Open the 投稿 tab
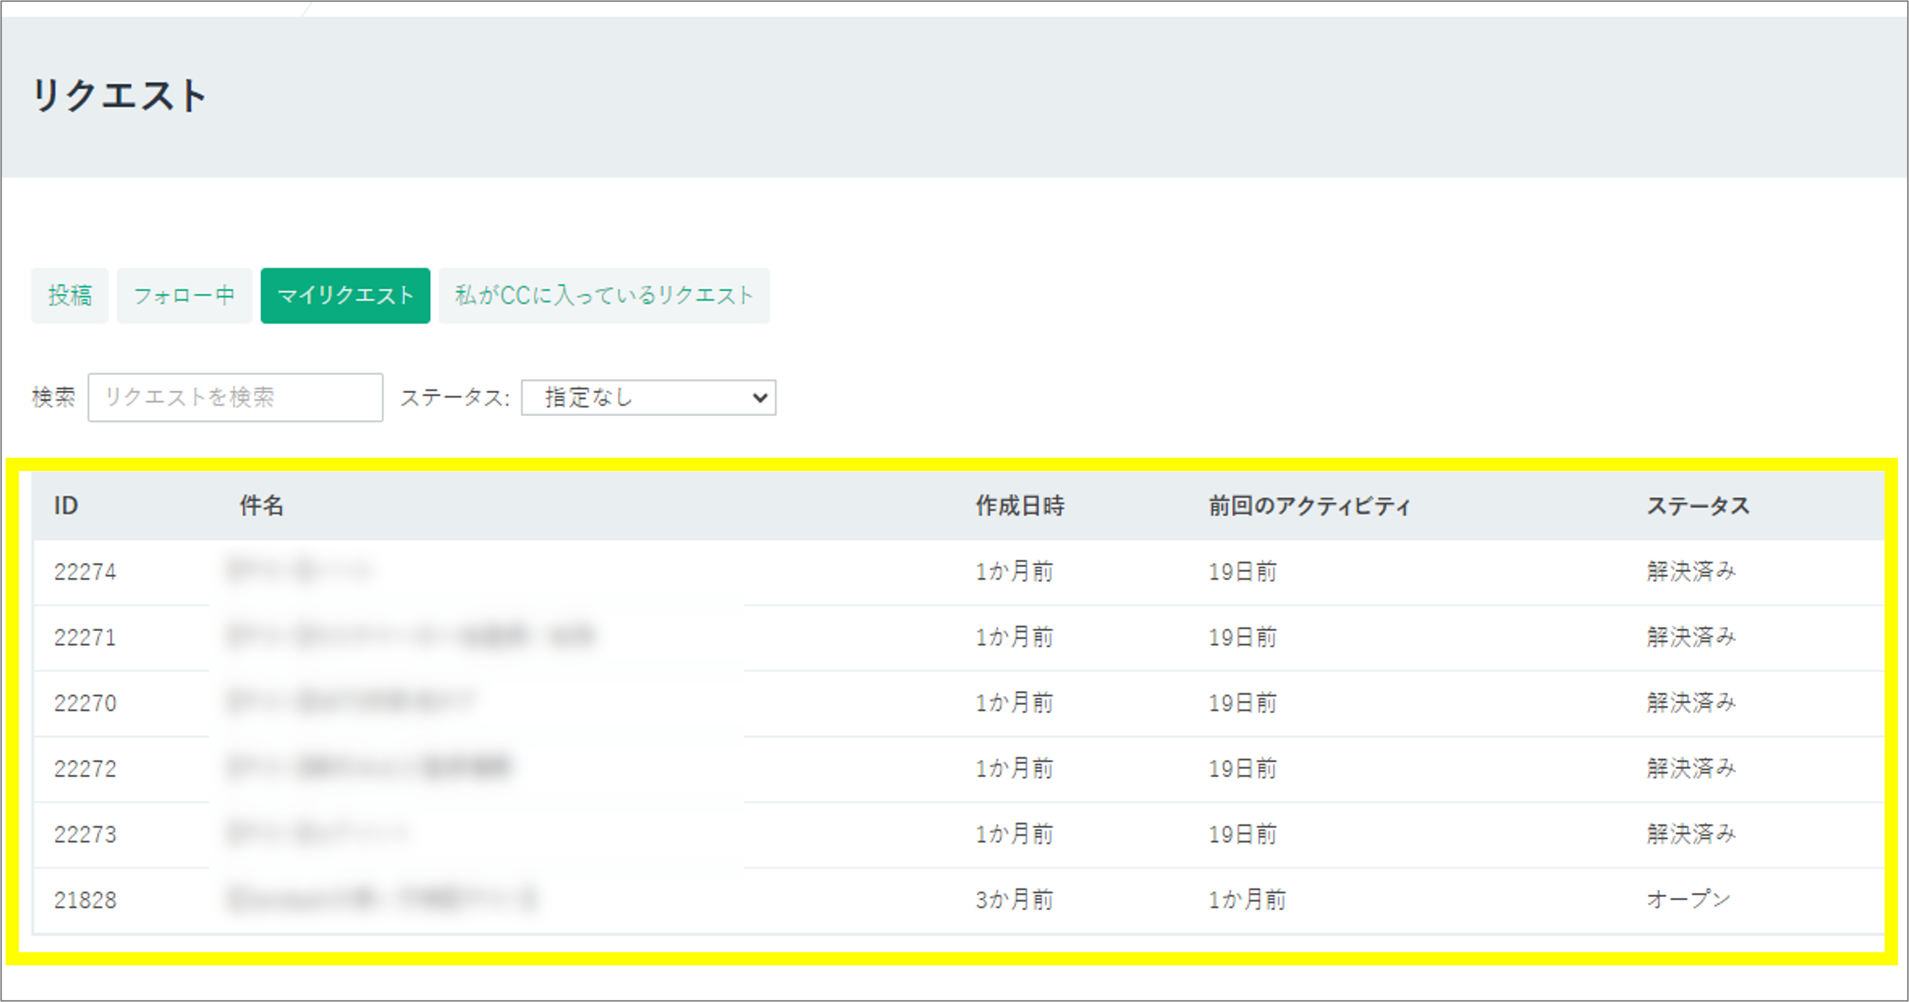 coord(70,295)
